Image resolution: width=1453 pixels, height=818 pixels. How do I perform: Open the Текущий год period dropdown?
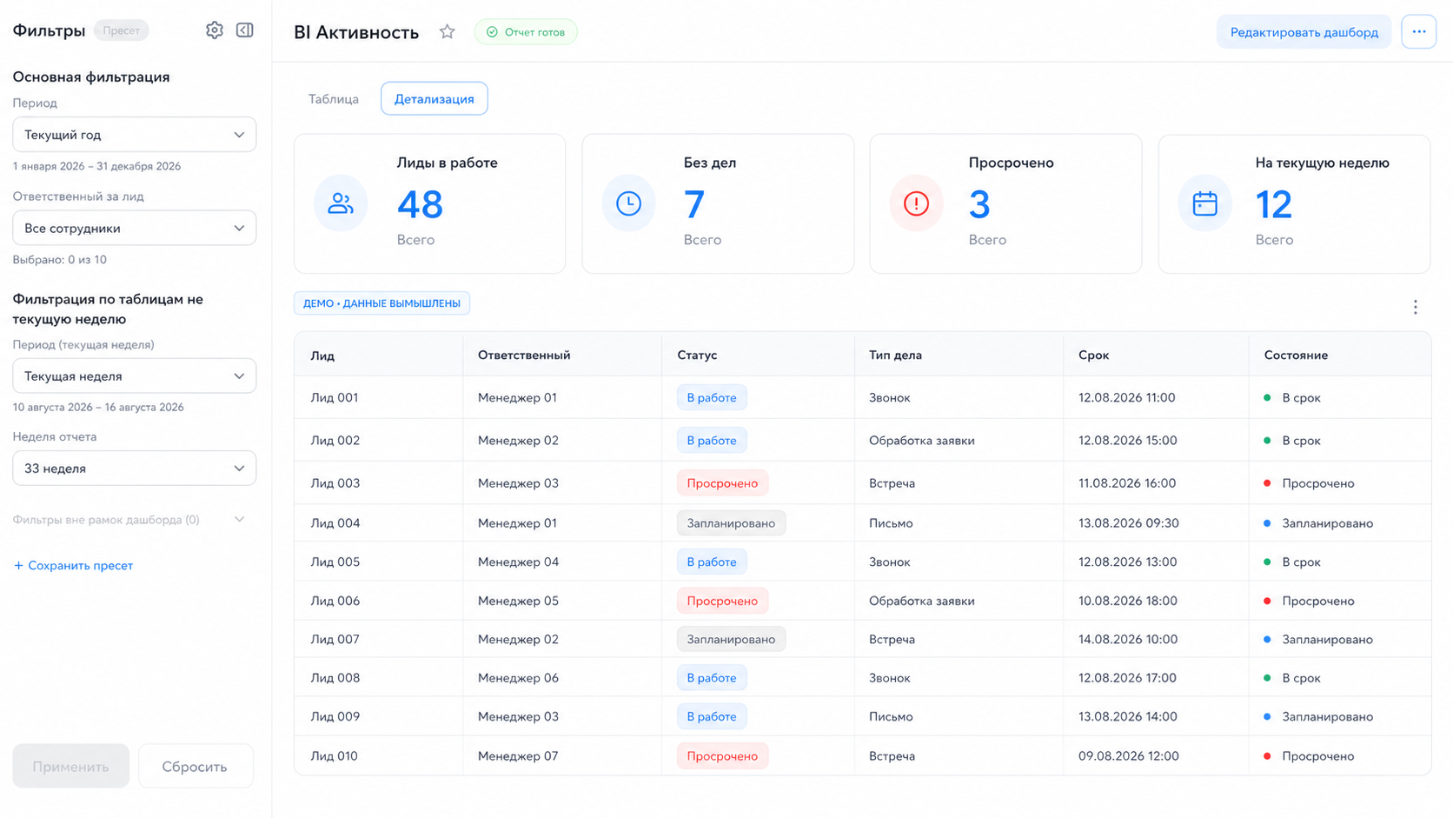coord(135,135)
